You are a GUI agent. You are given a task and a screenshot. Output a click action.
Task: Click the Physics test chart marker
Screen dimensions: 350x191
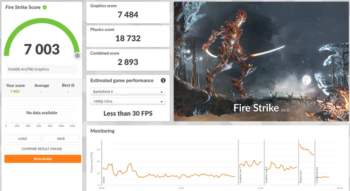tap(301, 177)
